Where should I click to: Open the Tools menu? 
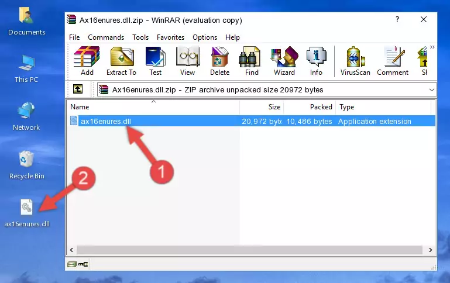(140, 37)
